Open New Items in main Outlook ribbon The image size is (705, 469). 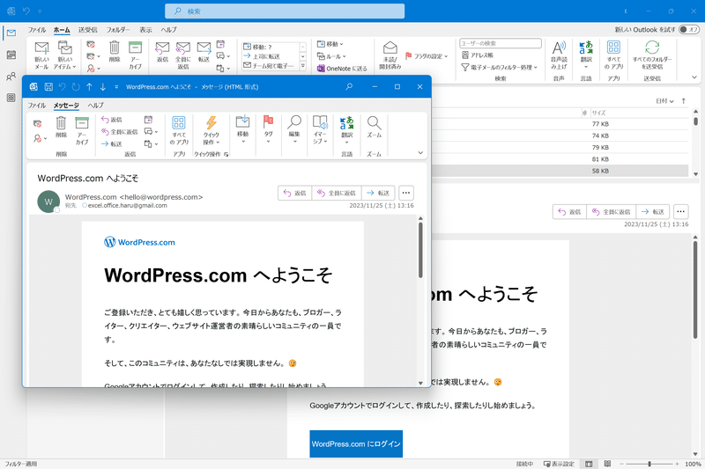tap(64, 55)
